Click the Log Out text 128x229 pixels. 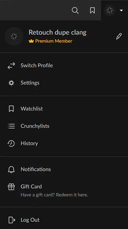click(30, 220)
